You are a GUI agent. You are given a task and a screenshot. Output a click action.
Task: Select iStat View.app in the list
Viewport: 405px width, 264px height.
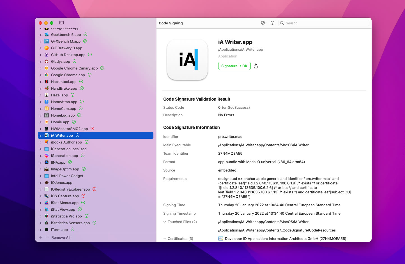click(96, 209)
